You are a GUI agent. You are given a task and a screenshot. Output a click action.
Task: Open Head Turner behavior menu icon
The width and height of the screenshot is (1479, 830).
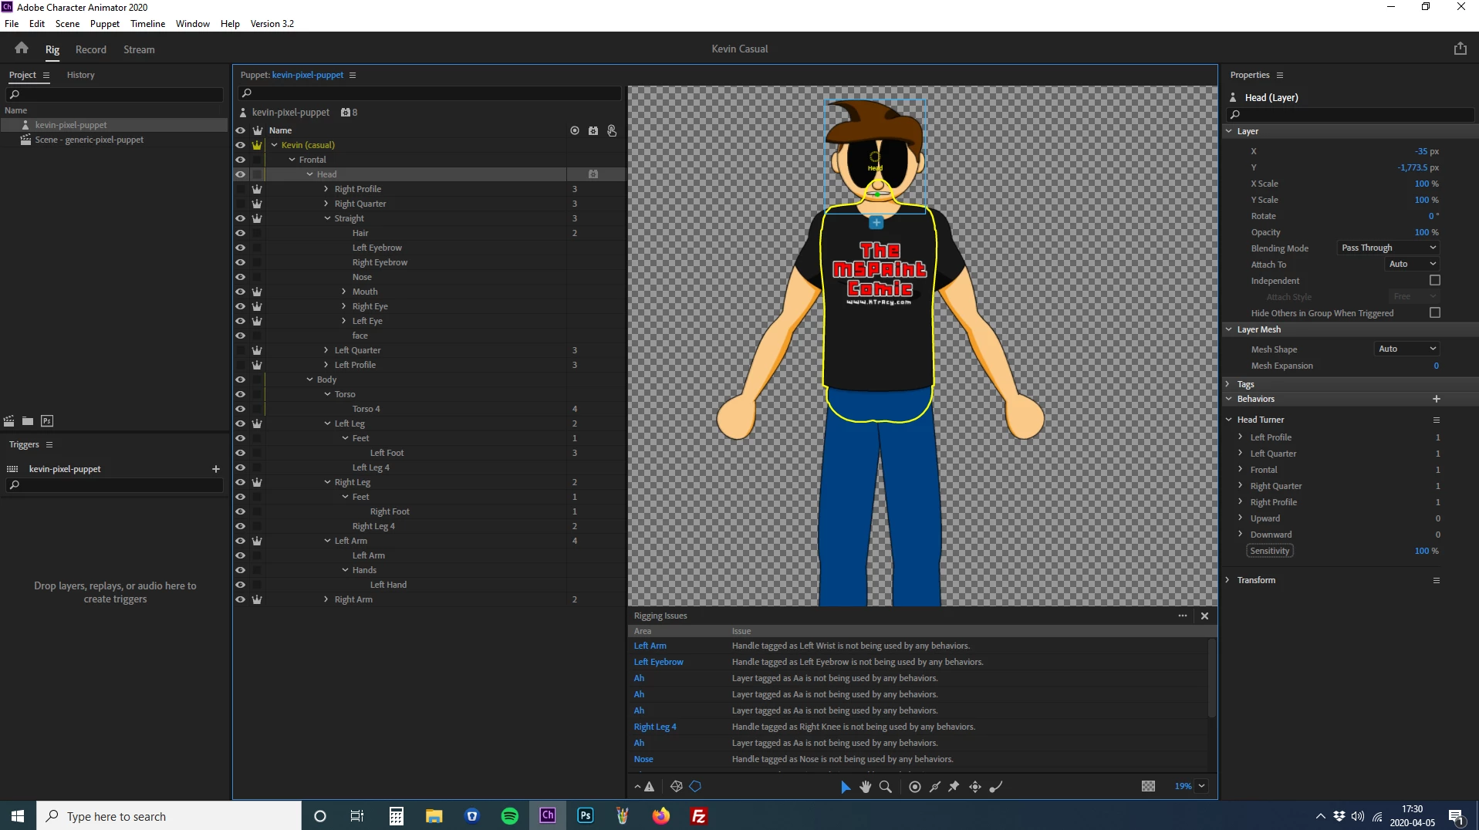[x=1437, y=420]
